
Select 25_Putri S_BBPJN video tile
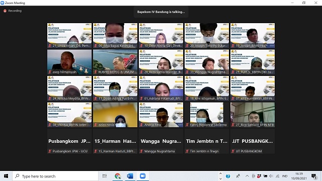coord(253,62)
